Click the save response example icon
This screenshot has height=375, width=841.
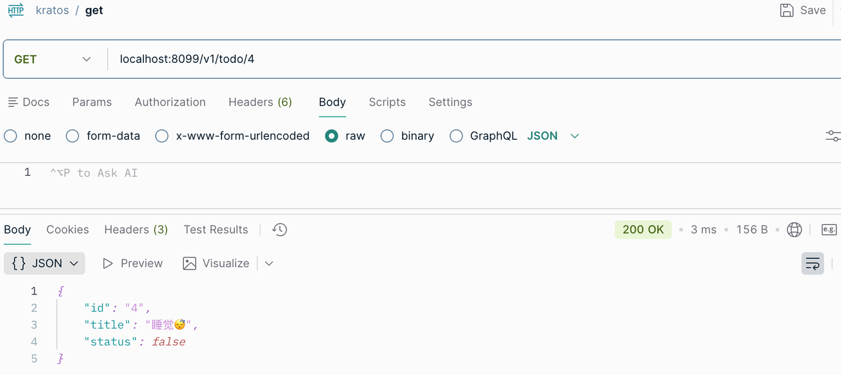[829, 229]
